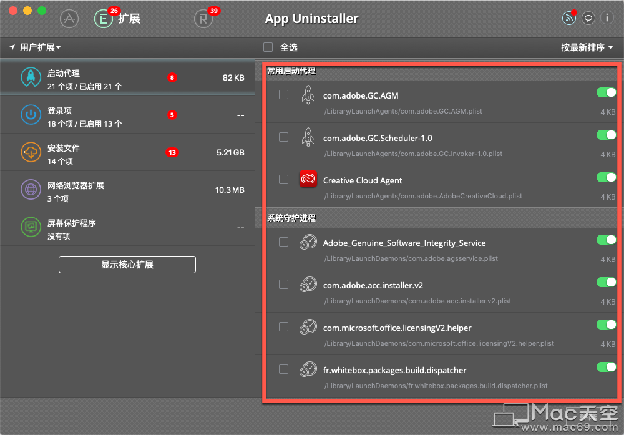Click the Creative Cloud Agent red icon
Image resolution: width=624 pixels, height=435 pixels.
308,179
